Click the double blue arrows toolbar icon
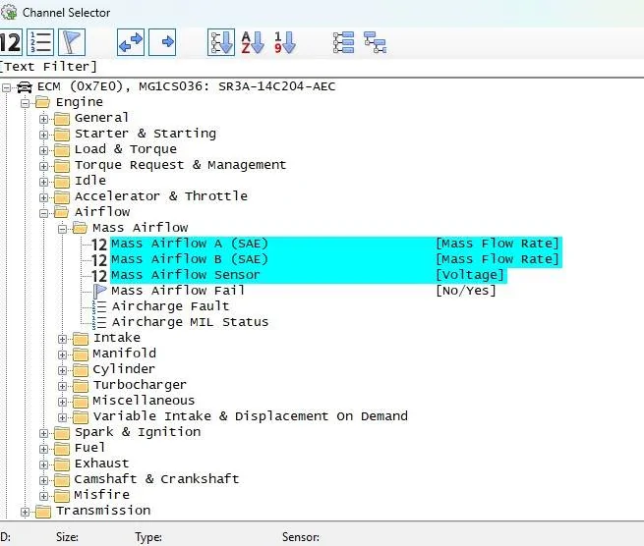 (x=131, y=42)
